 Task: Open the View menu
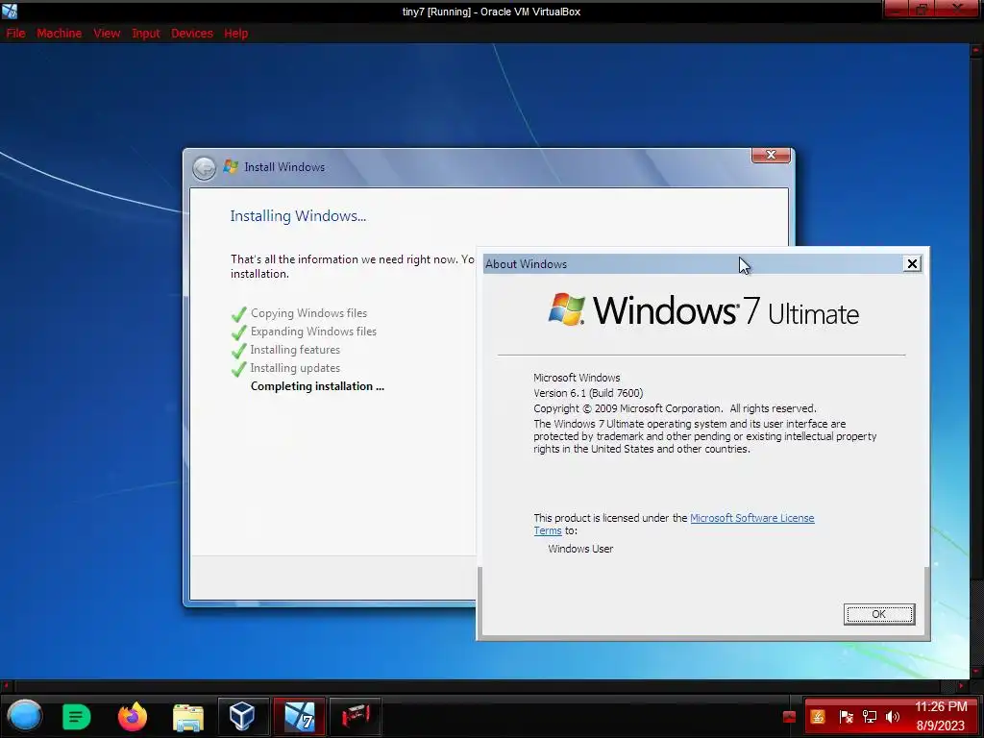point(107,34)
